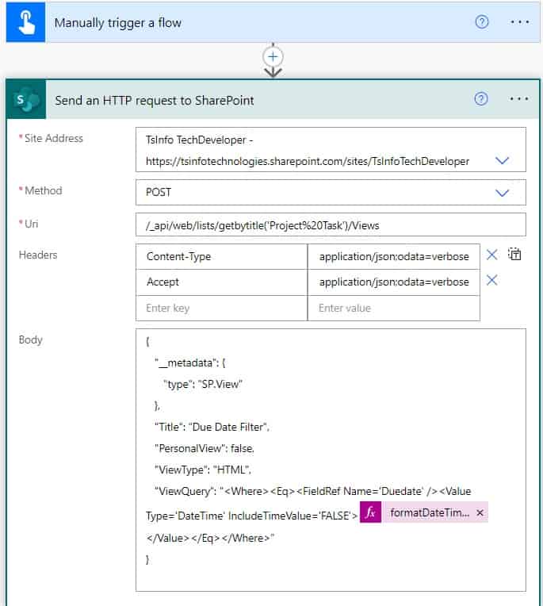Switch headers to text mode icon
543x606 pixels.
[514, 254]
